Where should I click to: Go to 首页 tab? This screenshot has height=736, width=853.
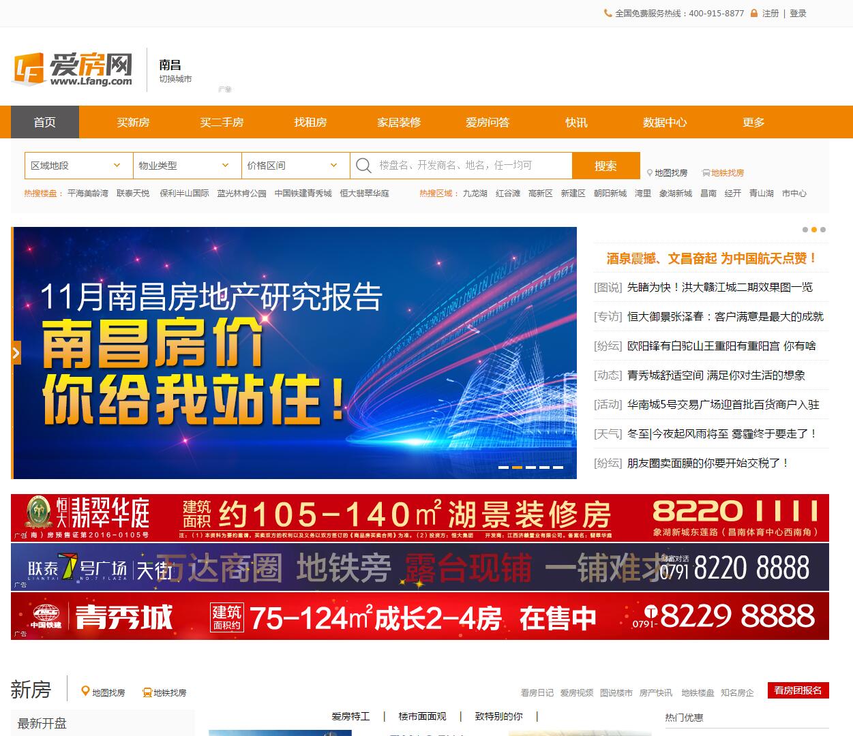tap(45, 122)
